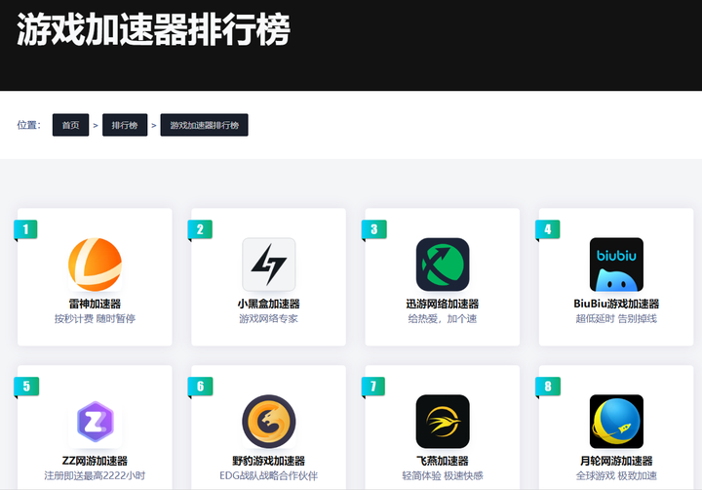Viewport: 702px width, 490px height.
Task: Open the 迅游网络加速器 green arrow icon
Action: 443,265
